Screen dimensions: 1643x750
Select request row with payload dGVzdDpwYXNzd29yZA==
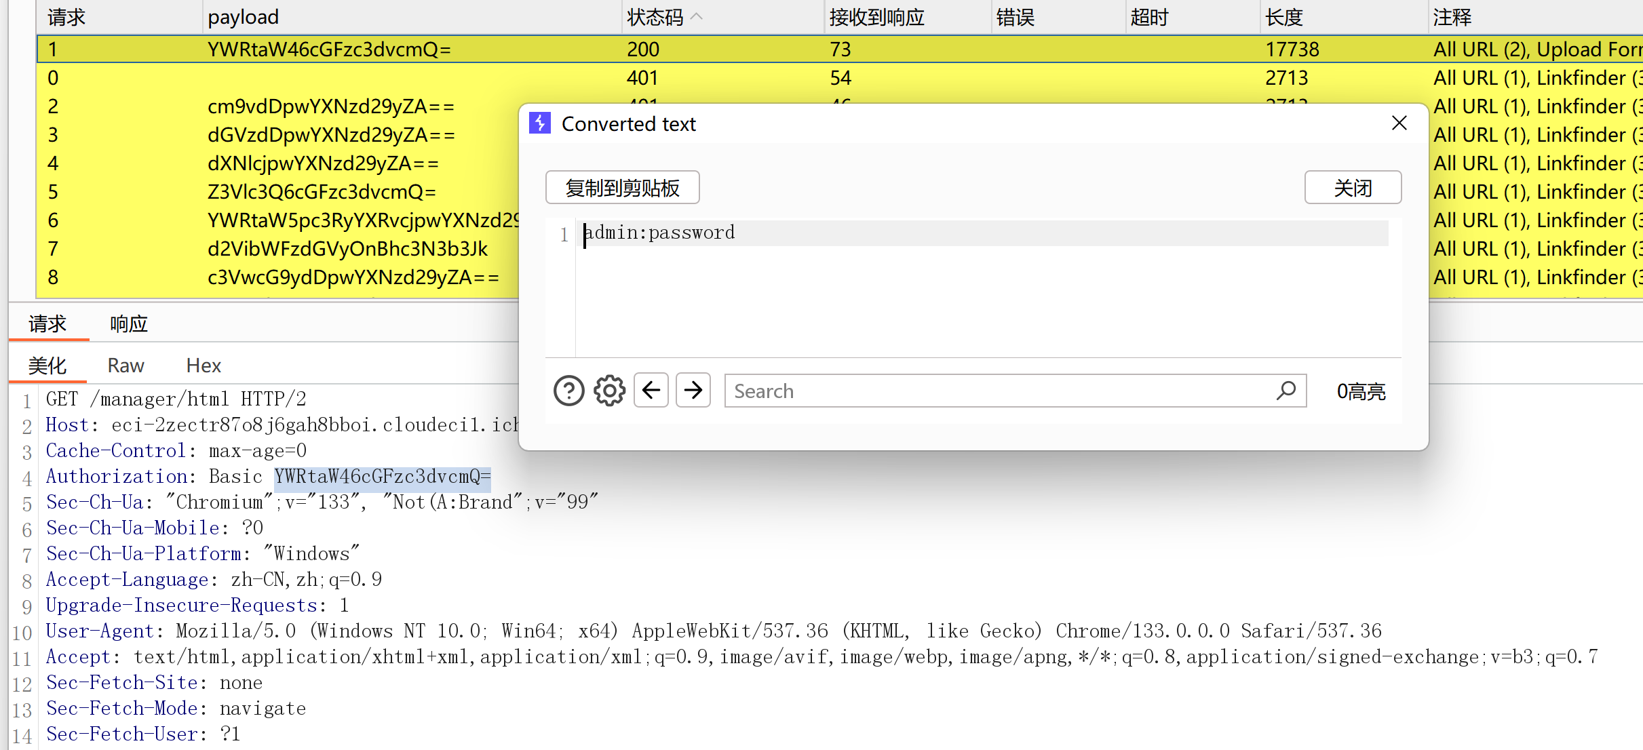(331, 135)
